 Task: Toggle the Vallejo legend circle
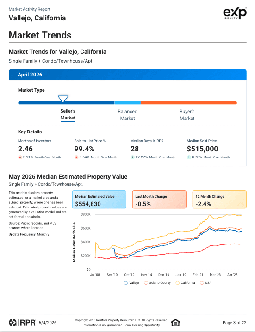(126, 282)
